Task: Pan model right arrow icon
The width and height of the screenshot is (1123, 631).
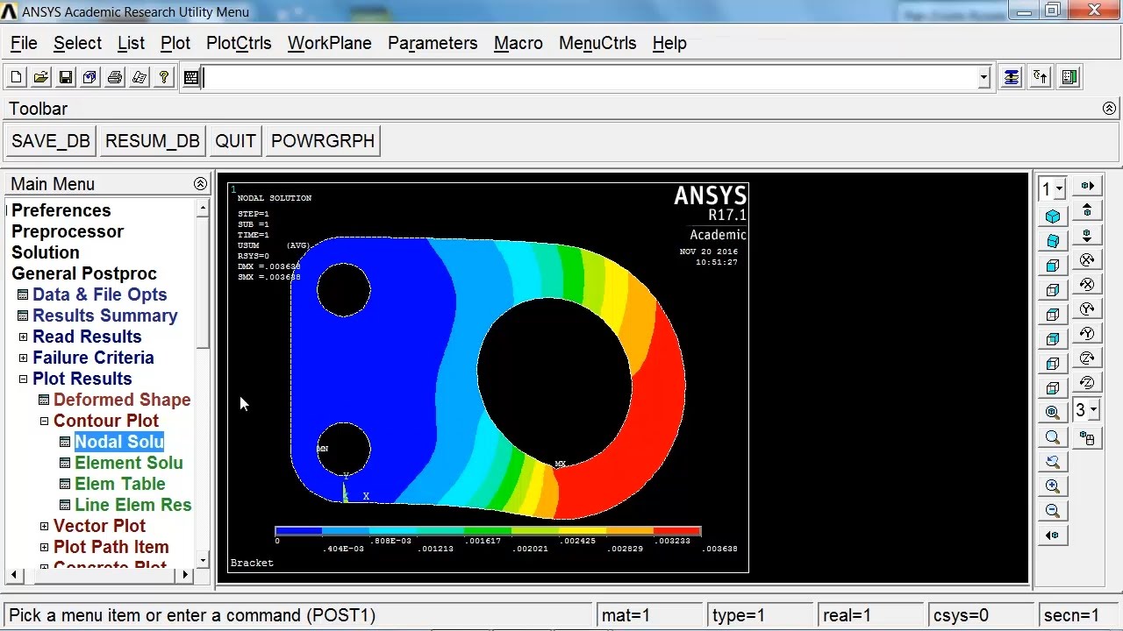Action: [1088, 186]
